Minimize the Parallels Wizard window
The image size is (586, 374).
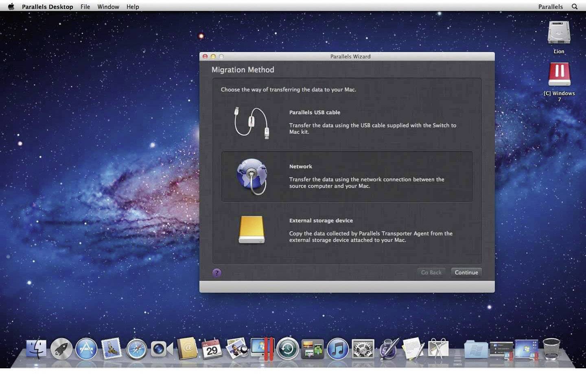point(213,57)
